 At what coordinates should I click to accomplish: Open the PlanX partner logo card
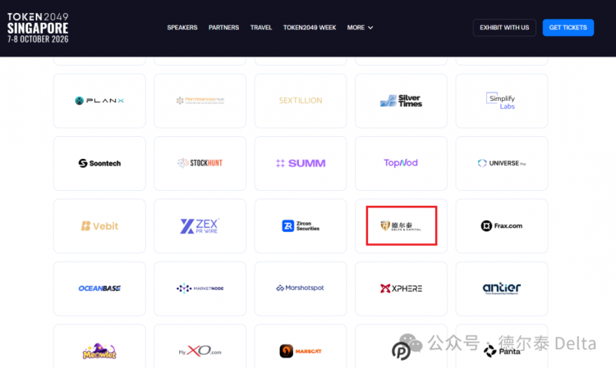[x=99, y=101]
